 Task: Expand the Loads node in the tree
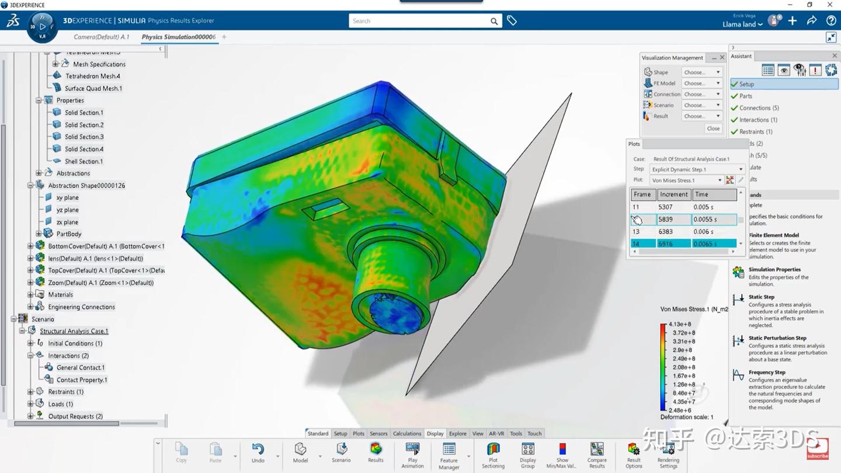[x=30, y=404]
